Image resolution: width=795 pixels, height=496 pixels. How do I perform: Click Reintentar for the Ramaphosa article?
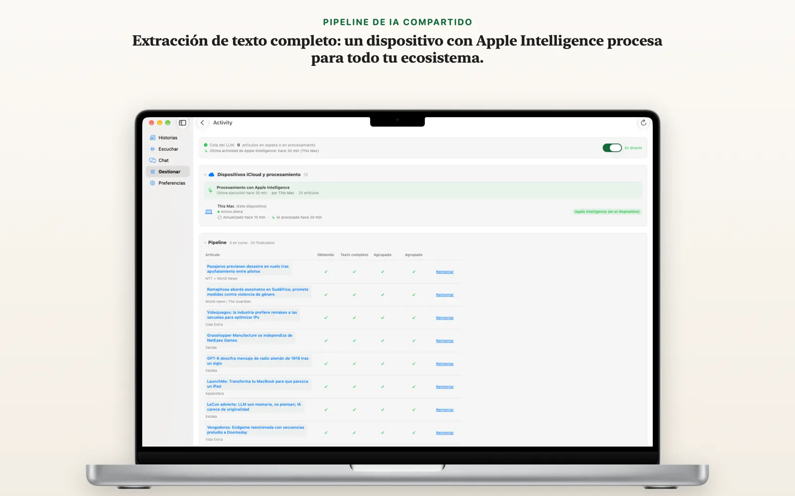445,295
